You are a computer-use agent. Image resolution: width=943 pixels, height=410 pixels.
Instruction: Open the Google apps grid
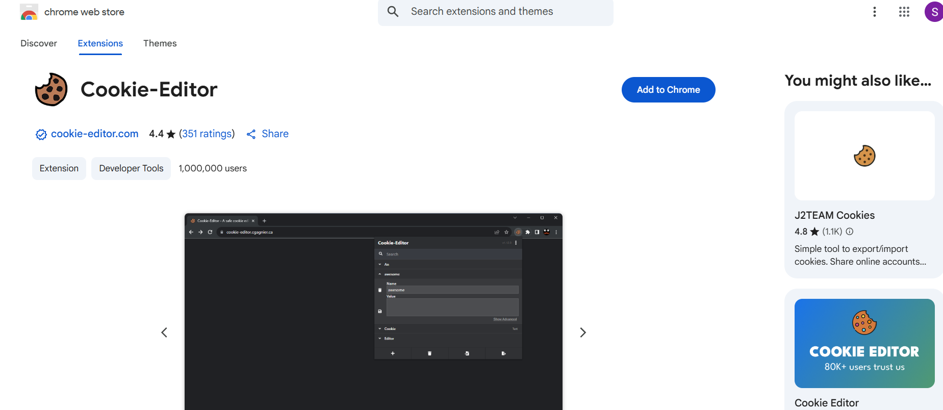[904, 12]
